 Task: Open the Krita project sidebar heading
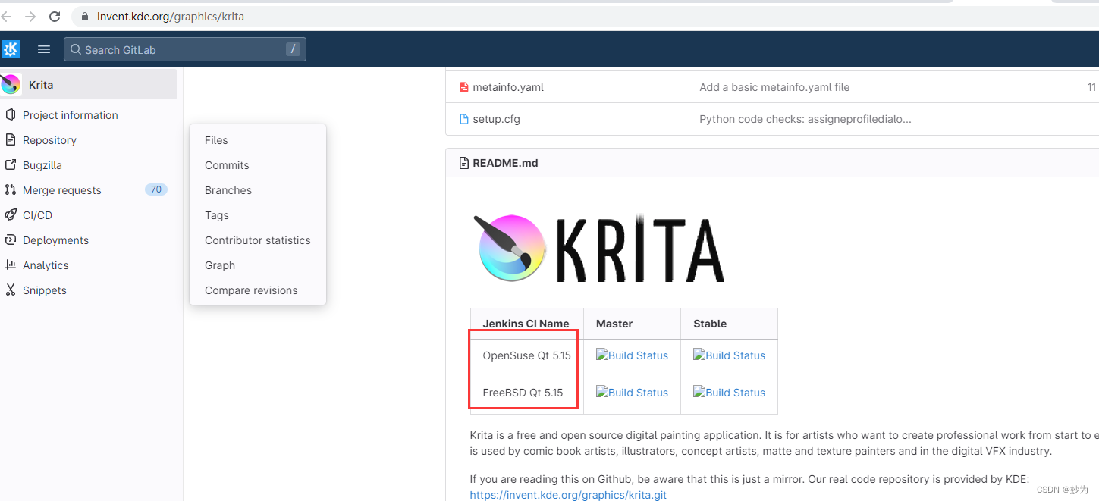(89, 84)
